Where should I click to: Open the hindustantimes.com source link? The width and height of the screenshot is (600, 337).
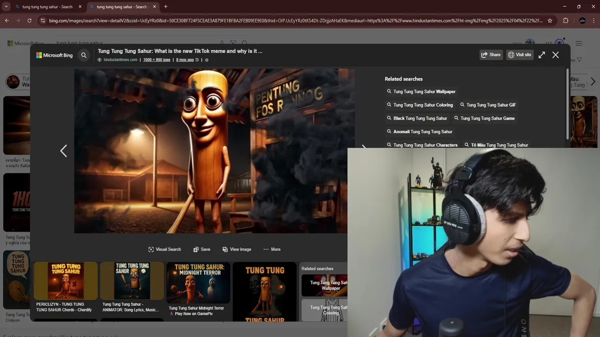(120, 60)
